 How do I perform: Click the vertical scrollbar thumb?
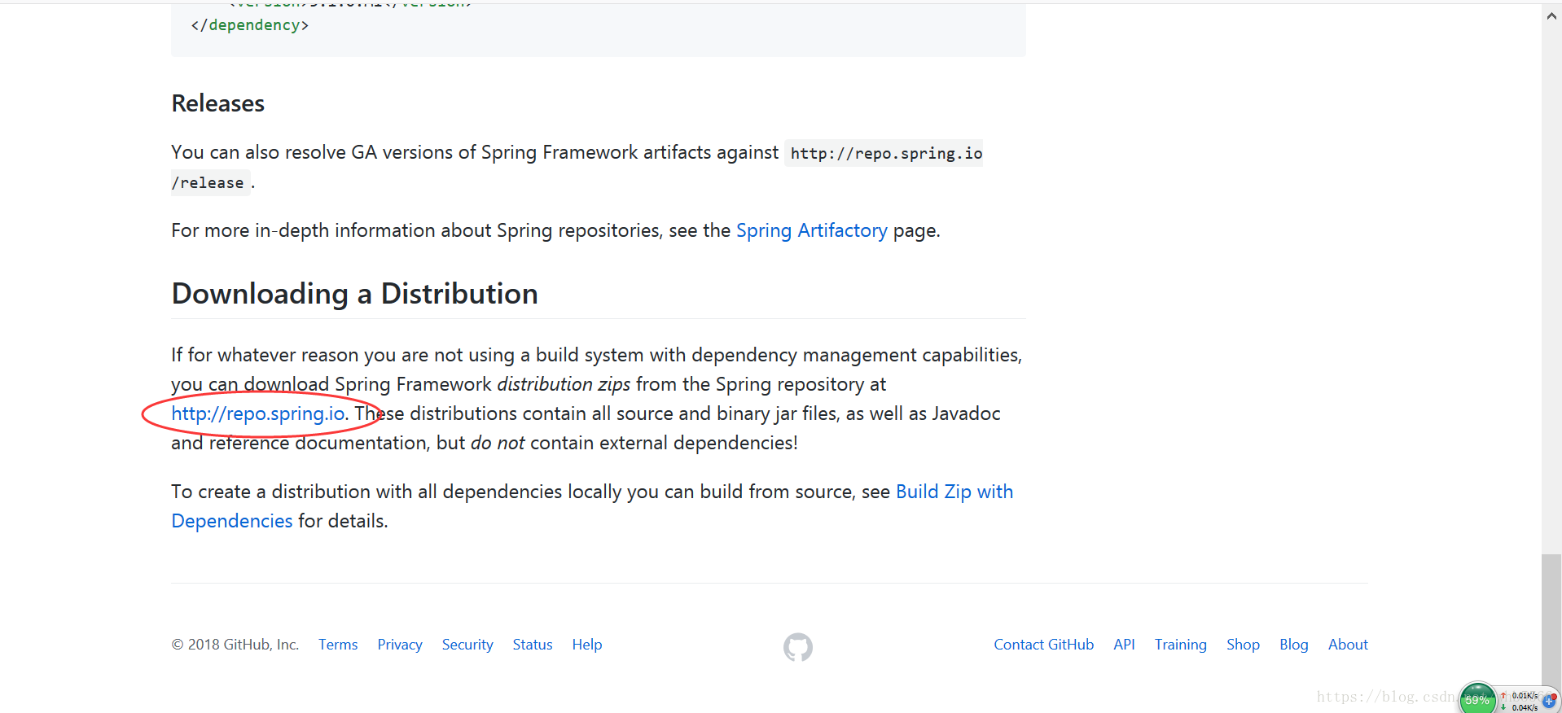(1551, 623)
